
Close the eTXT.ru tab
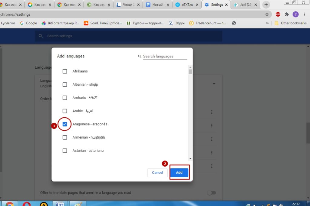tap(197, 5)
